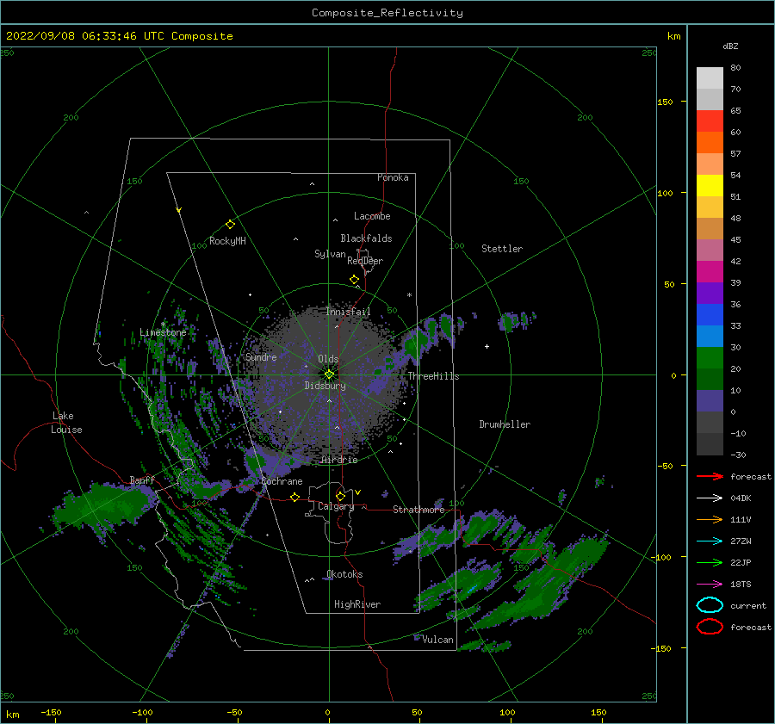This screenshot has width=775, height=724.
Task: Click the light grey 70-80 dBZ swatch
Action: pos(710,78)
